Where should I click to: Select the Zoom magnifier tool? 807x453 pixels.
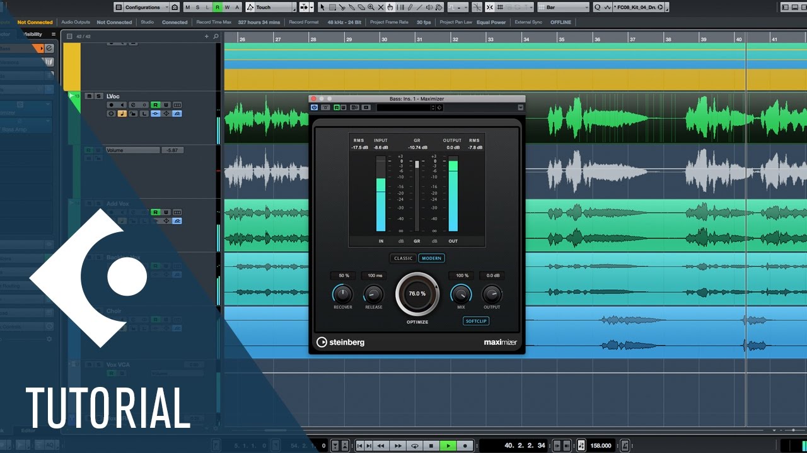[x=371, y=7]
